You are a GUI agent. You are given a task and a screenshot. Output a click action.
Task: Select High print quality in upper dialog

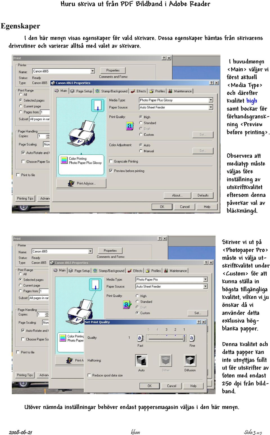tap(141, 117)
